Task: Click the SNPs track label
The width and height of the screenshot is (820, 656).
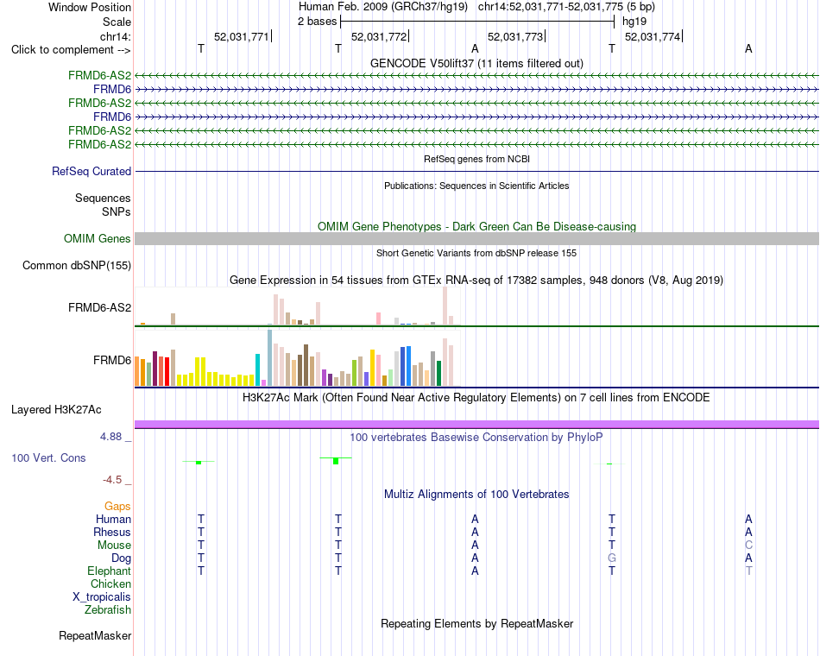Action: click(117, 211)
